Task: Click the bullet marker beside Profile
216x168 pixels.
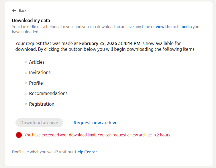Action: (x=26, y=83)
